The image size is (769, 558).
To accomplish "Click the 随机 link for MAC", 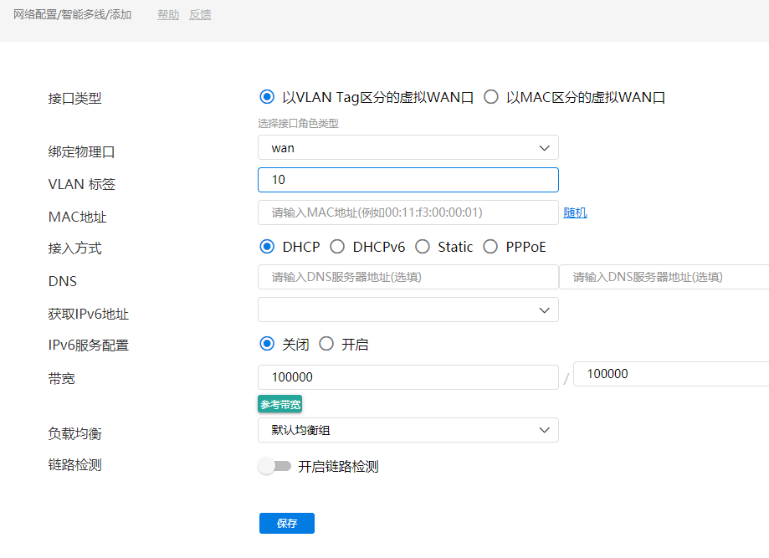I will (575, 212).
